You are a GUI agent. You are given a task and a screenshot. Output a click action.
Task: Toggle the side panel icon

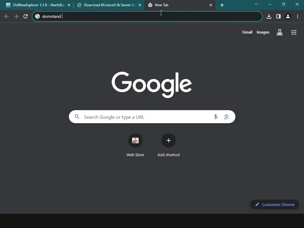point(278,17)
